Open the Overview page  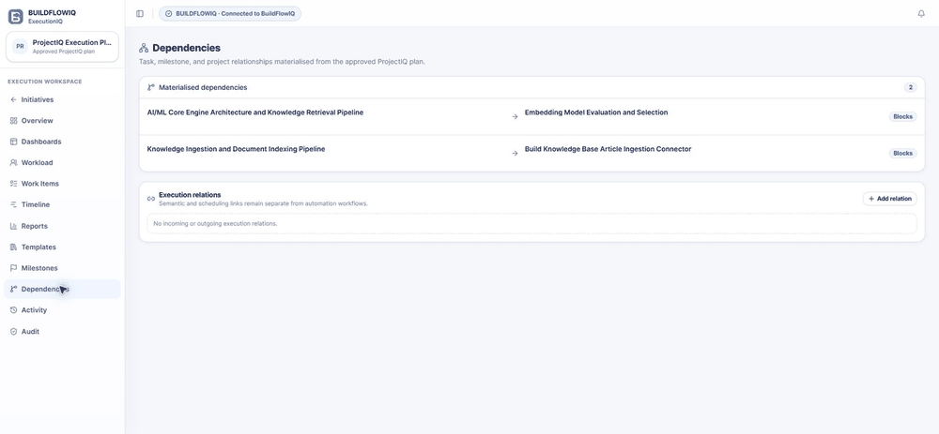pos(62,121)
